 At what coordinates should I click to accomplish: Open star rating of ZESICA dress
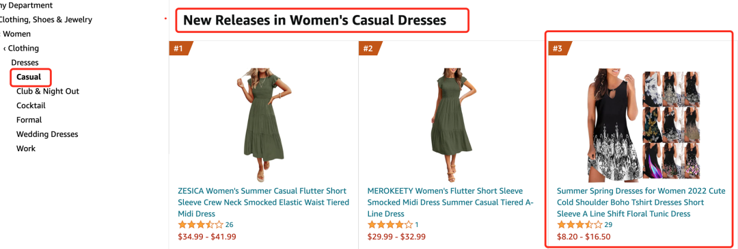(200, 225)
